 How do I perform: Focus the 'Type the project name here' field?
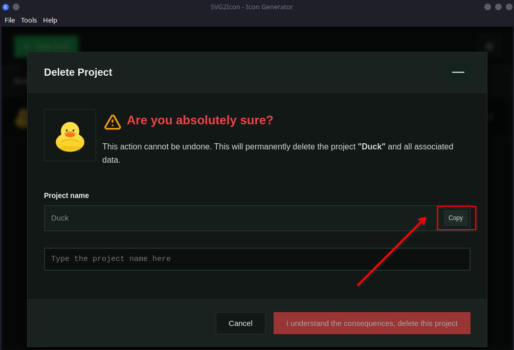pos(257,259)
